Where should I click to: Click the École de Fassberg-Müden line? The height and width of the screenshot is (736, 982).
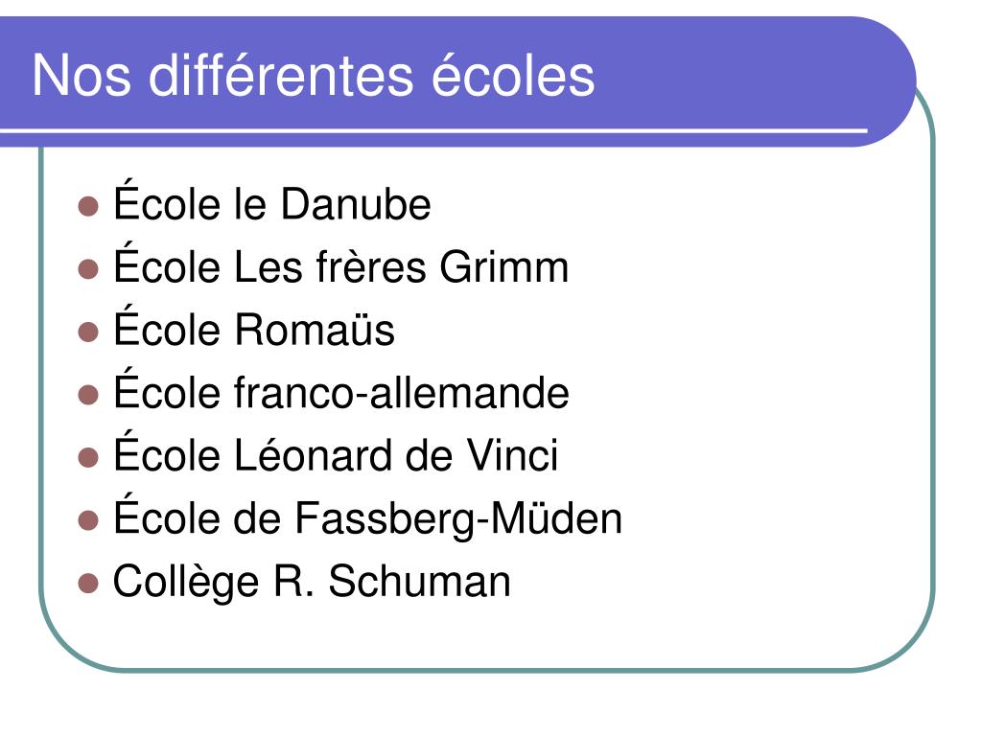click(x=367, y=515)
